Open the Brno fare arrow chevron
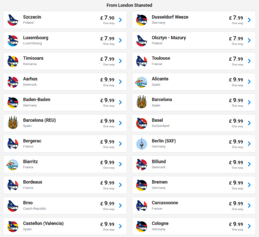Screen dimensions: 259x237 click(x=121, y=206)
